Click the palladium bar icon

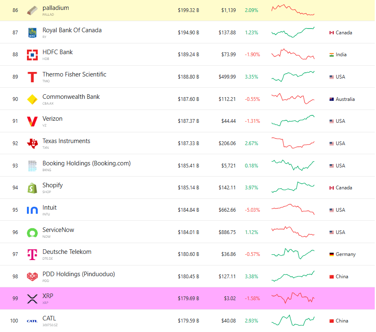point(32,10)
